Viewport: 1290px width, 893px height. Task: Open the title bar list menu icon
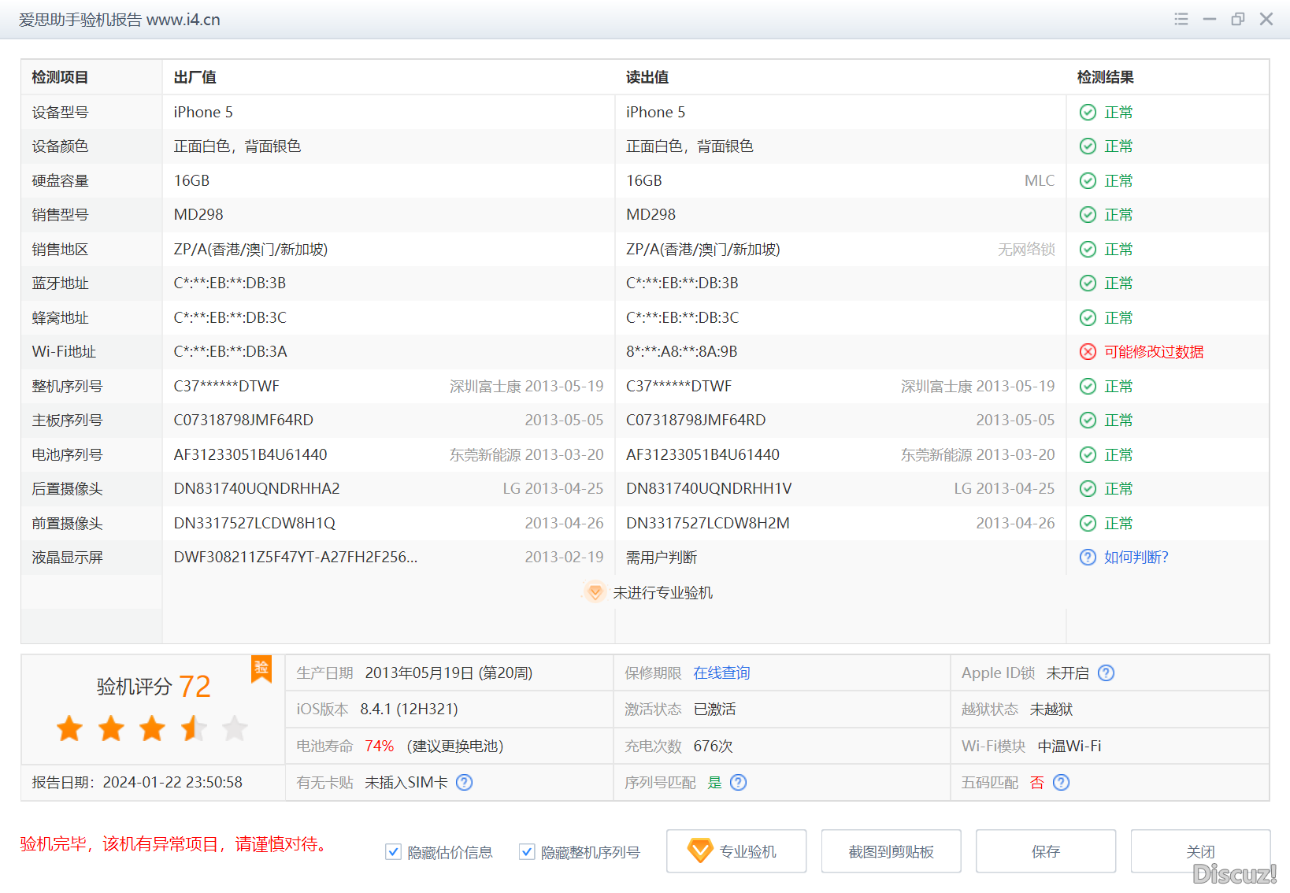coord(1181,19)
